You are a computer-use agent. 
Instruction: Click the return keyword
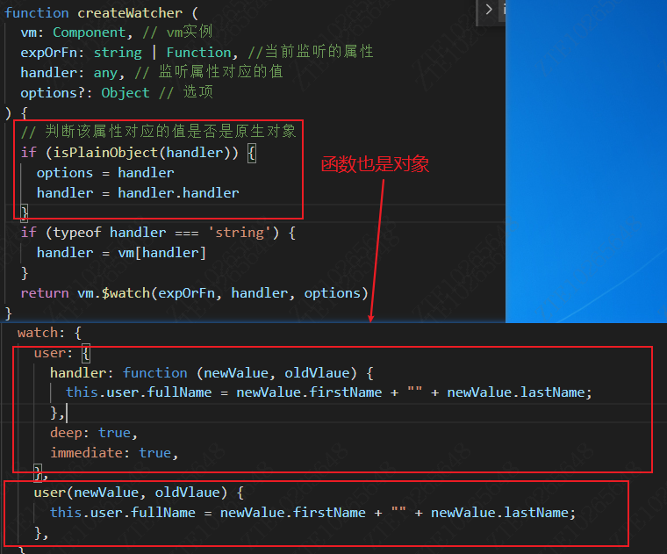tap(45, 293)
